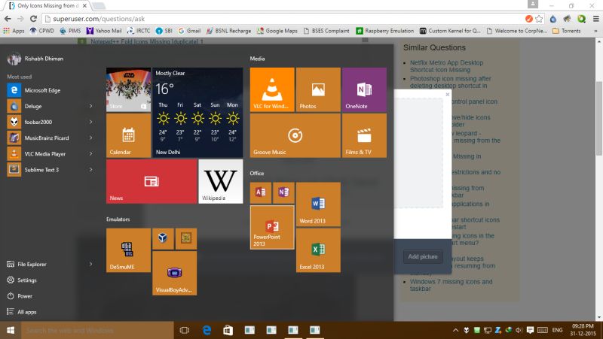The height and width of the screenshot is (339, 603).
Task: Open the Yahoo Mail bookmark
Action: coord(104,31)
